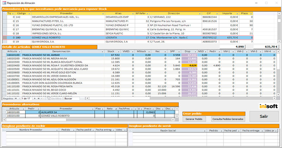Open the Pedir column dropdown in articles grid

pyautogui.click(x=219, y=52)
